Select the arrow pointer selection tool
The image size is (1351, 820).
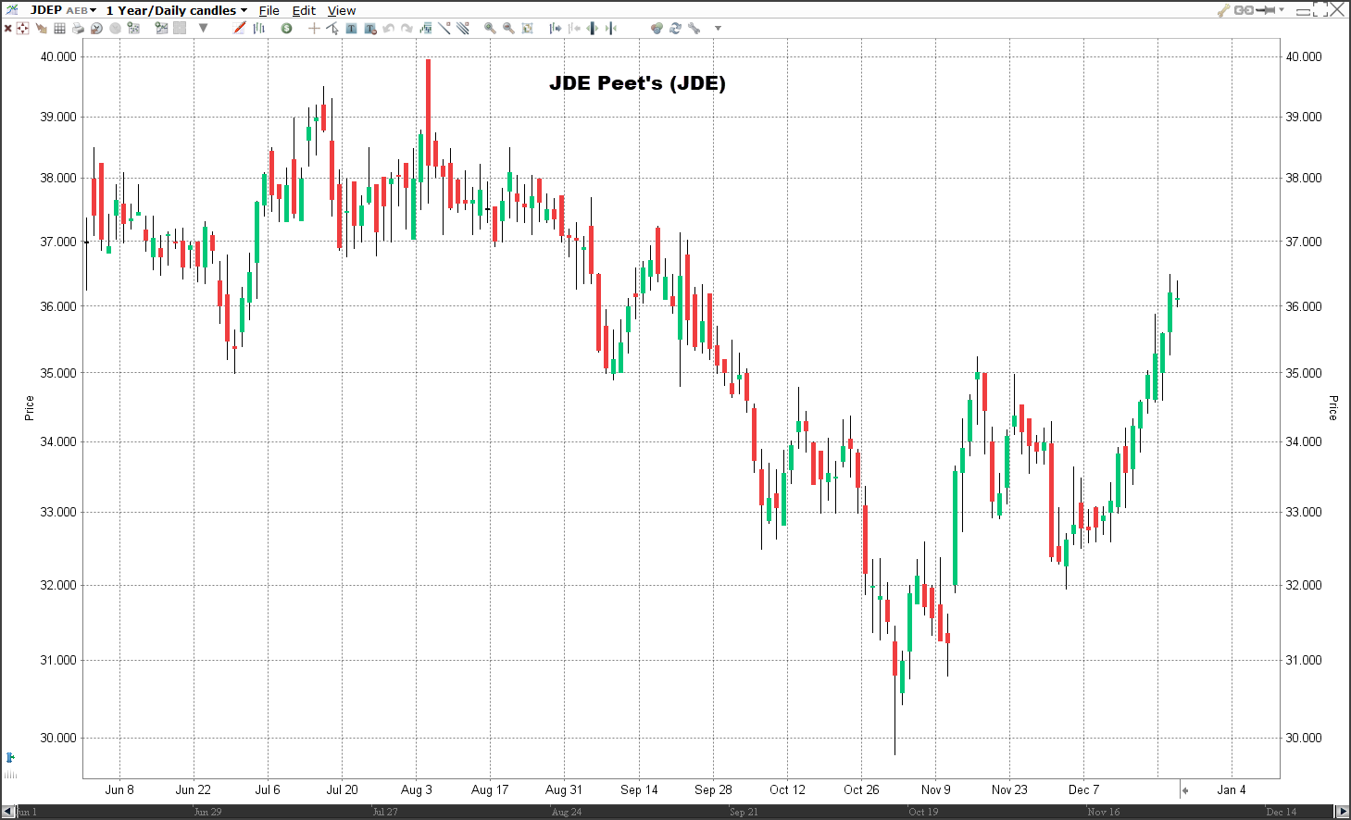click(x=332, y=29)
